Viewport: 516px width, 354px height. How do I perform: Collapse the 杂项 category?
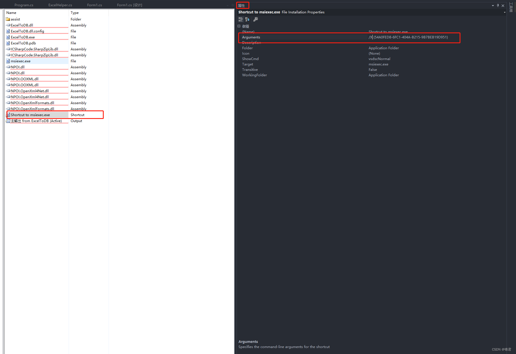point(239,26)
